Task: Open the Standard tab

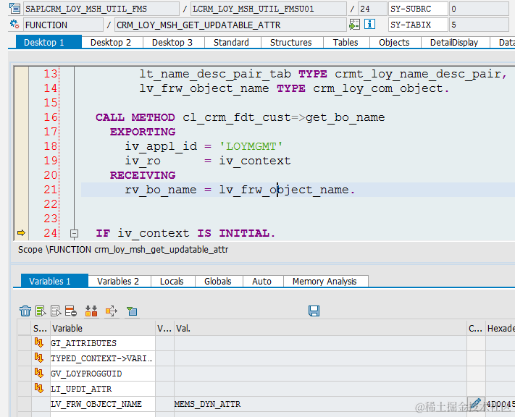Action: (233, 43)
